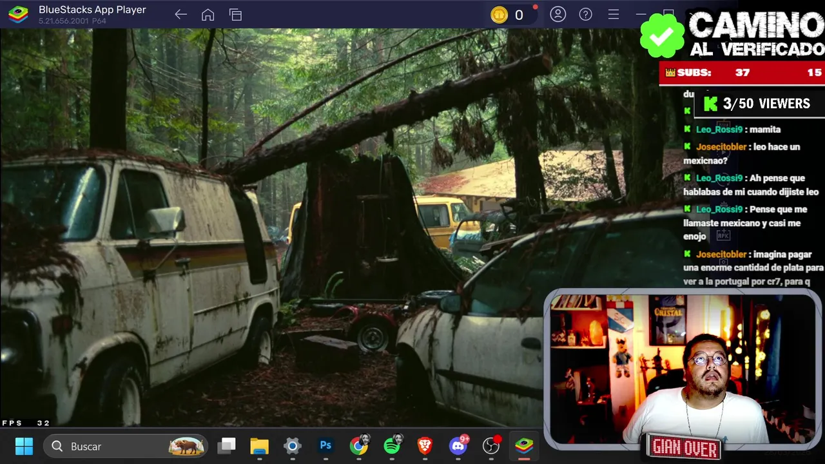Click BlueStacks icon on taskbar

pos(524,446)
